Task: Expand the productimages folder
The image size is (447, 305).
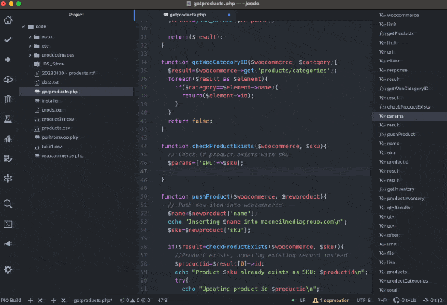Action: coord(30,55)
